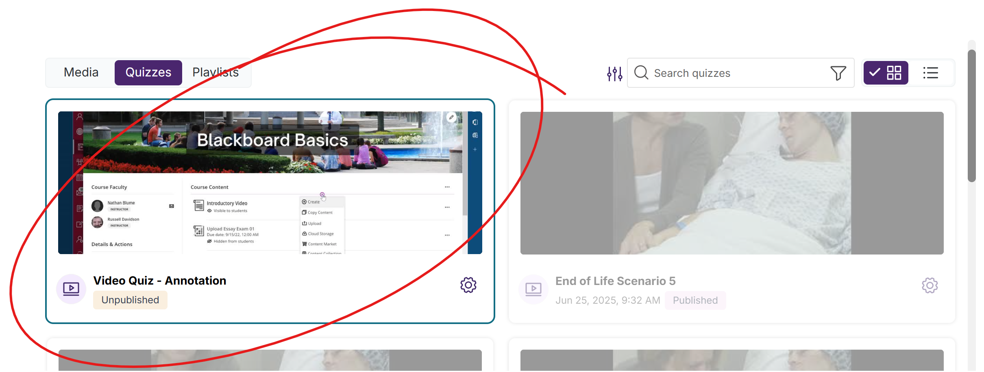Open the sliders settings icon beside search
Screen dimensions: 984x372
coord(614,73)
